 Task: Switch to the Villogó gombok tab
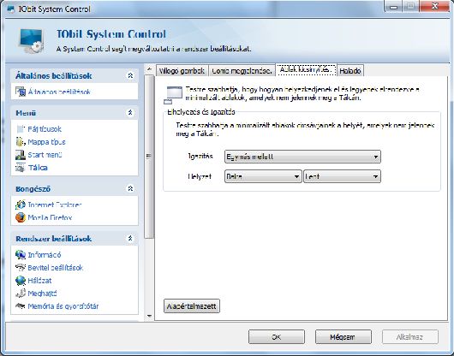(x=182, y=71)
